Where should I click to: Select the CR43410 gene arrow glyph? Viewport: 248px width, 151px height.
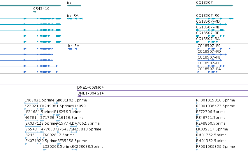(34, 12)
